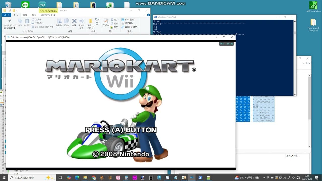Open the Quick Access Toolbar customize arrow

[17, 10]
